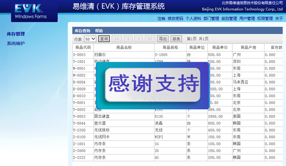Viewport: 286px width, 166px height.
Task: Open the 用户管理 user management link
Action: 247,18
